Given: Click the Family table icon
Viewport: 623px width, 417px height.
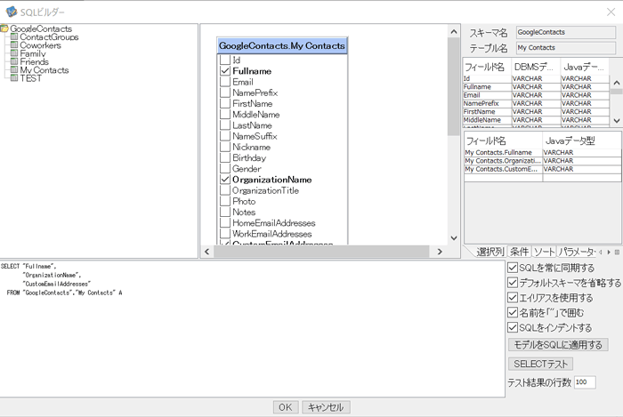Looking at the screenshot, I should pos(14,53).
